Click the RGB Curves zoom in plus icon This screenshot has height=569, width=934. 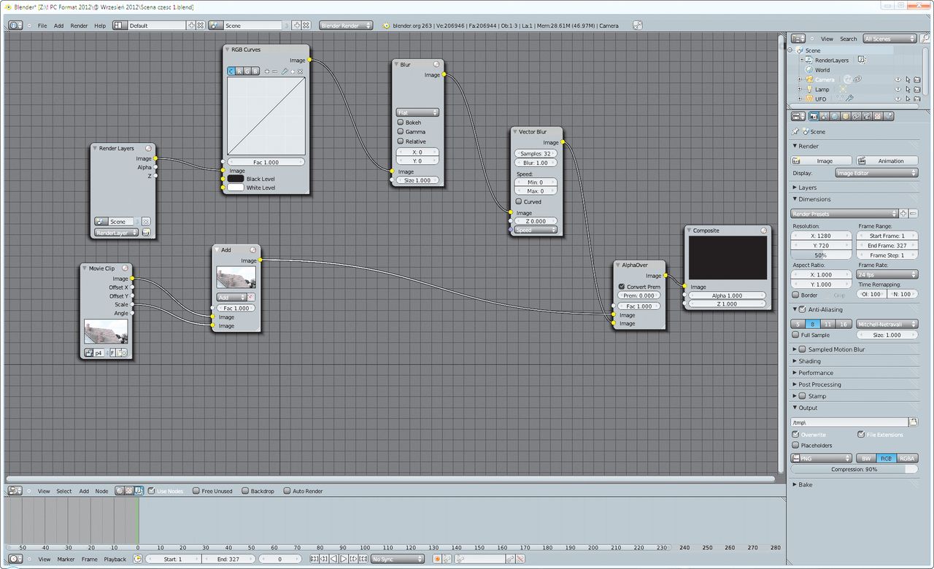click(x=267, y=71)
